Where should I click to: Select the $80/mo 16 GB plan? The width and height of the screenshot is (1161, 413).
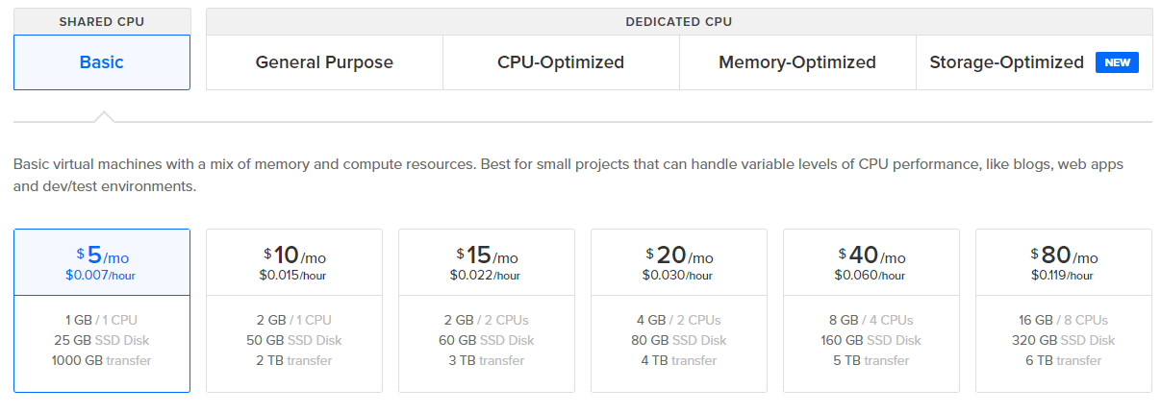point(1064,310)
